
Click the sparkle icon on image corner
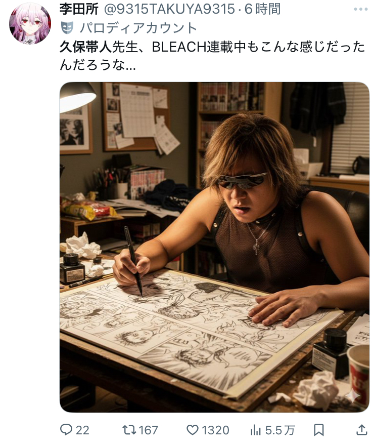click(352, 396)
